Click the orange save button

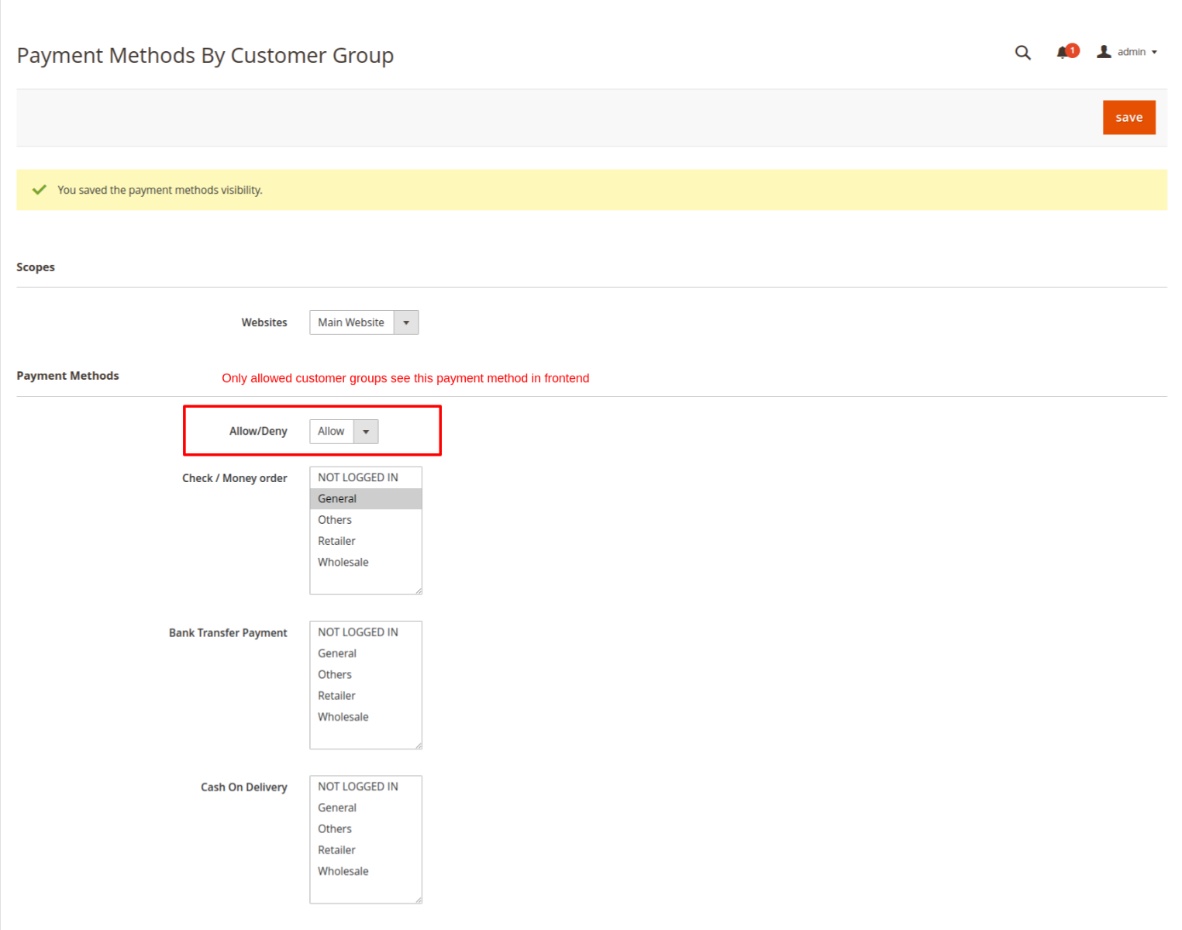click(x=1129, y=118)
